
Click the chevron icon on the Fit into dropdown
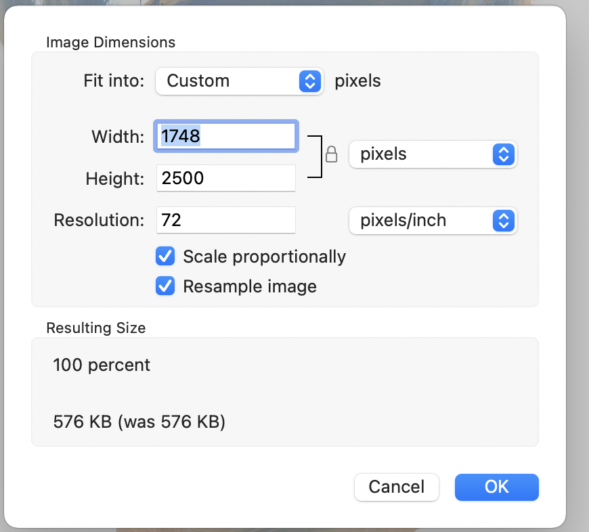pos(309,81)
